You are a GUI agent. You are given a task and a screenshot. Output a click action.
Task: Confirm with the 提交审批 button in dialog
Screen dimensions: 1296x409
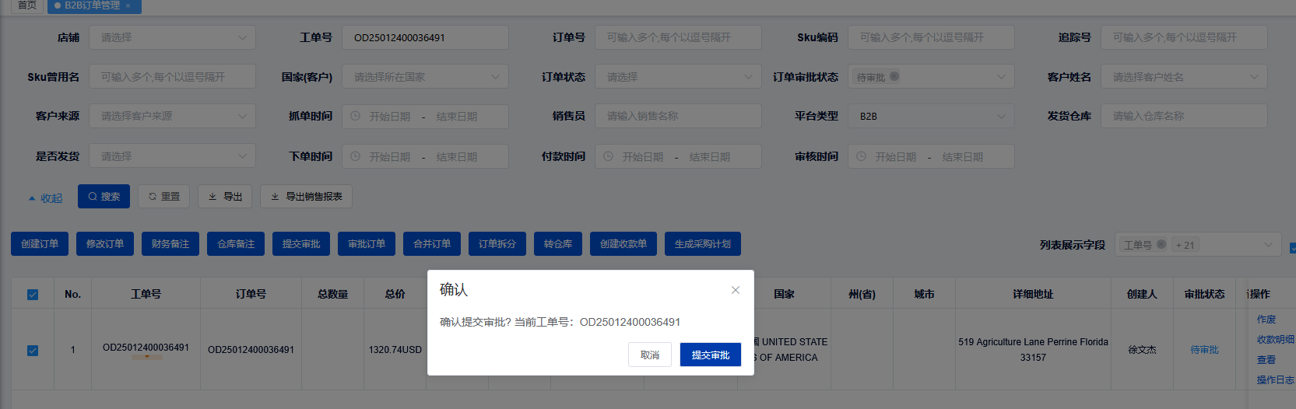(x=710, y=355)
